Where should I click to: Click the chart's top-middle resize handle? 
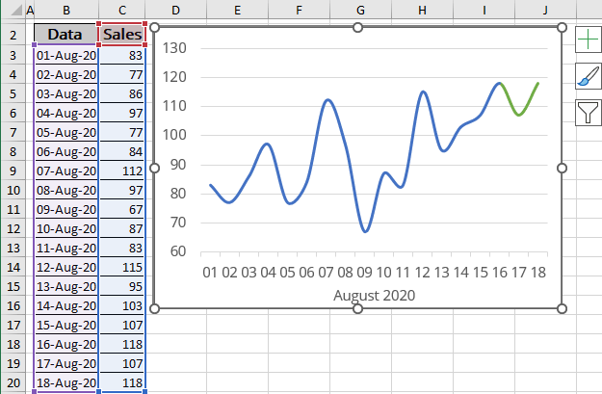pyautogui.click(x=357, y=27)
